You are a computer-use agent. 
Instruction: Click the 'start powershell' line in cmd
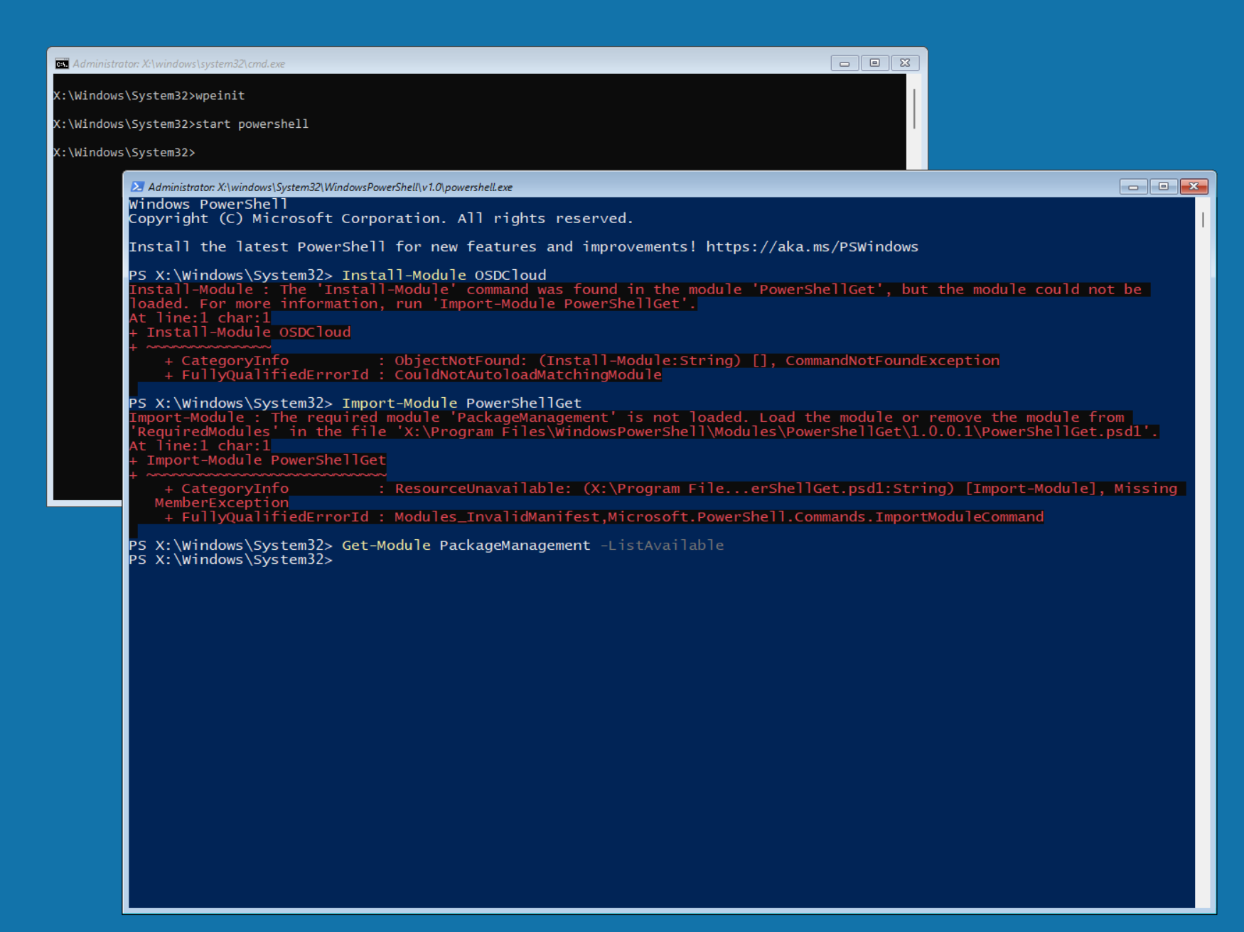(x=252, y=124)
